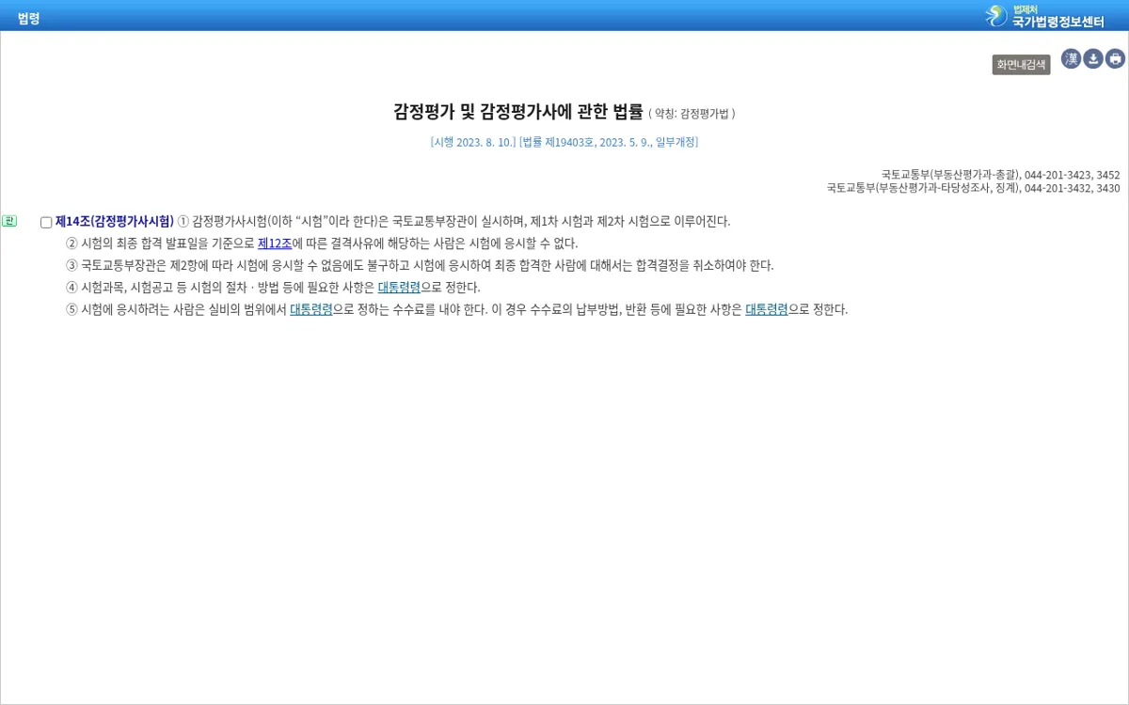Click the contact line 부동산평가과-타당성조사, 징계

[973, 188]
